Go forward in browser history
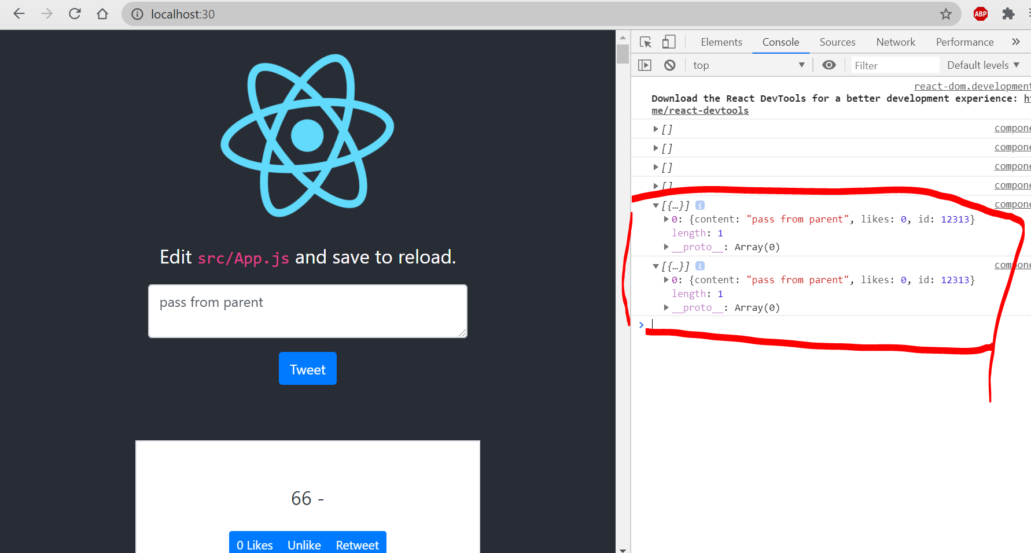 point(47,14)
